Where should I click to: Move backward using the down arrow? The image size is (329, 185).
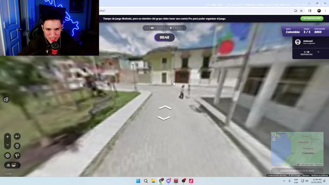[164, 118]
